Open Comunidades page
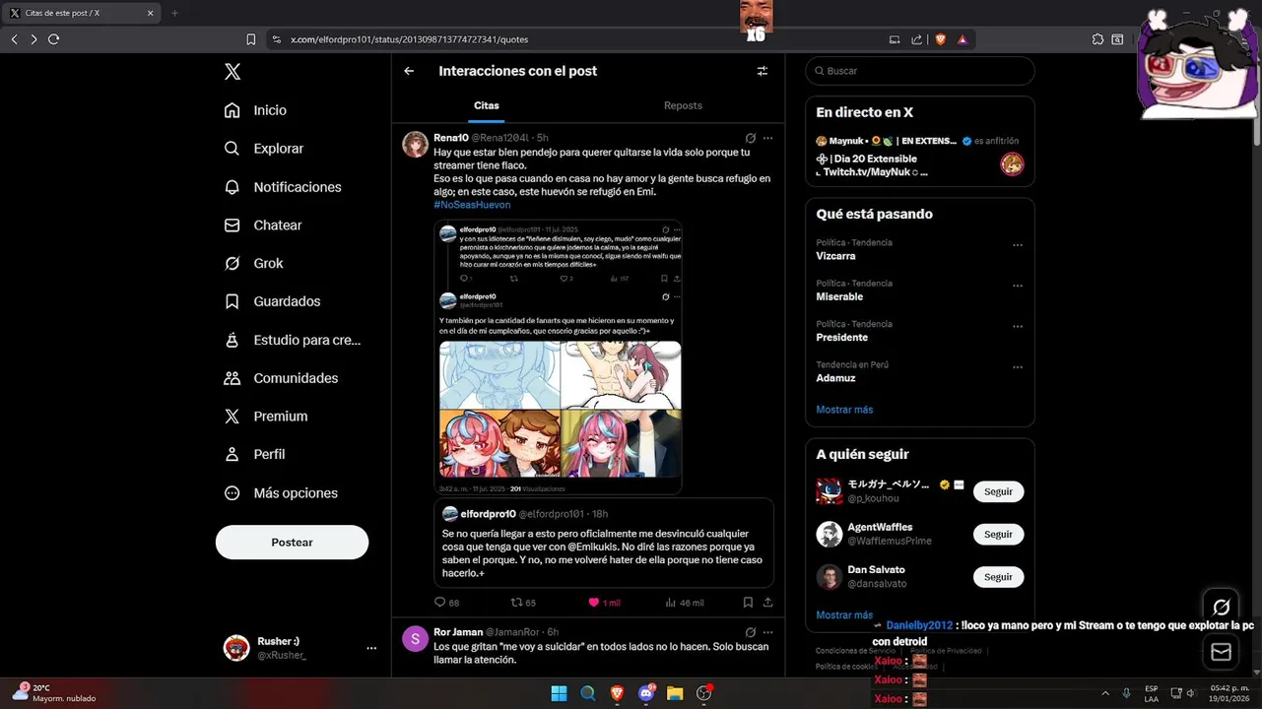This screenshot has height=709, width=1262. coord(281,378)
